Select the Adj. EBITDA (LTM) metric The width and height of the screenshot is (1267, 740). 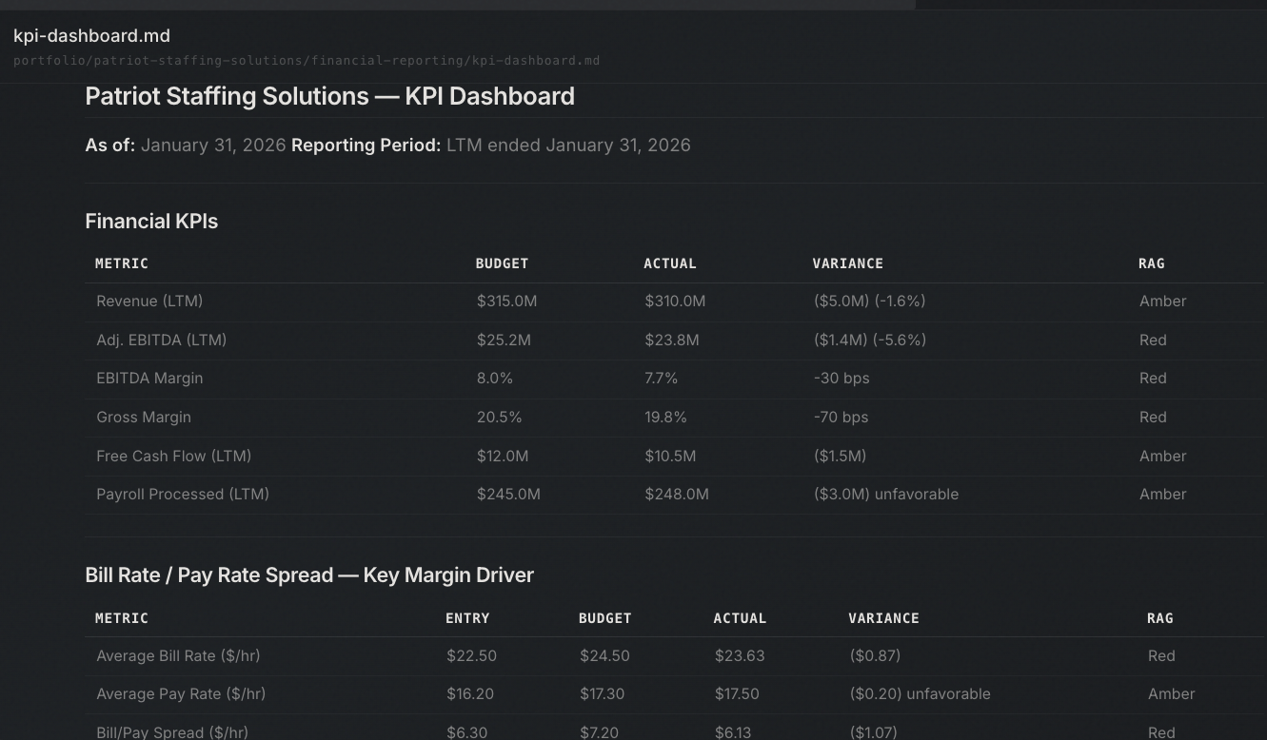click(161, 340)
